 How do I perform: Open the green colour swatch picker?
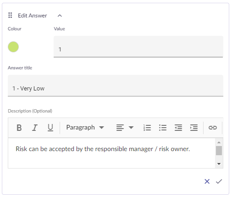pyautogui.click(x=13, y=47)
